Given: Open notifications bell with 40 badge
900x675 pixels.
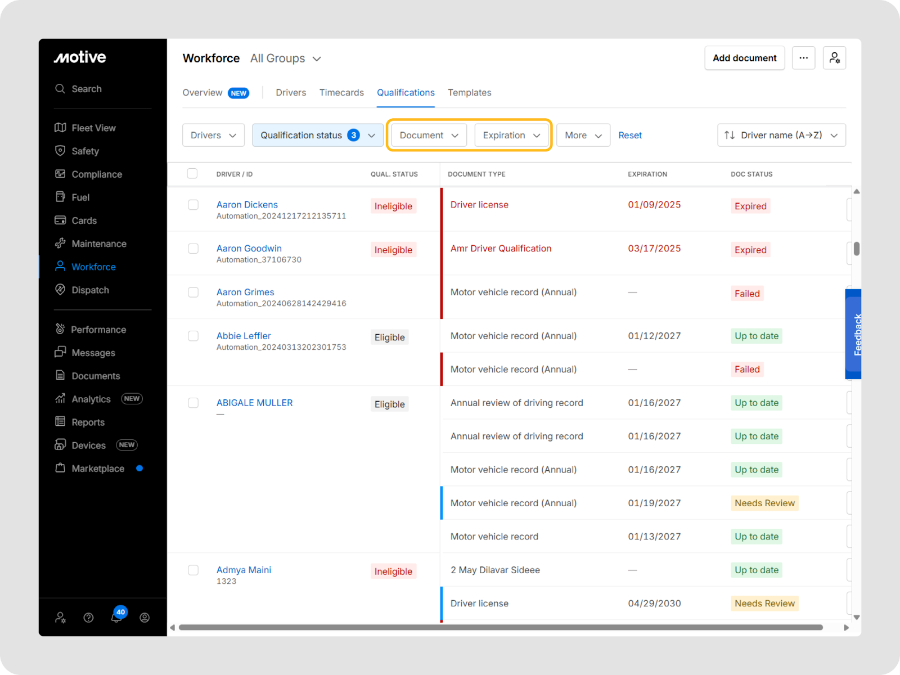Looking at the screenshot, I should tap(116, 617).
